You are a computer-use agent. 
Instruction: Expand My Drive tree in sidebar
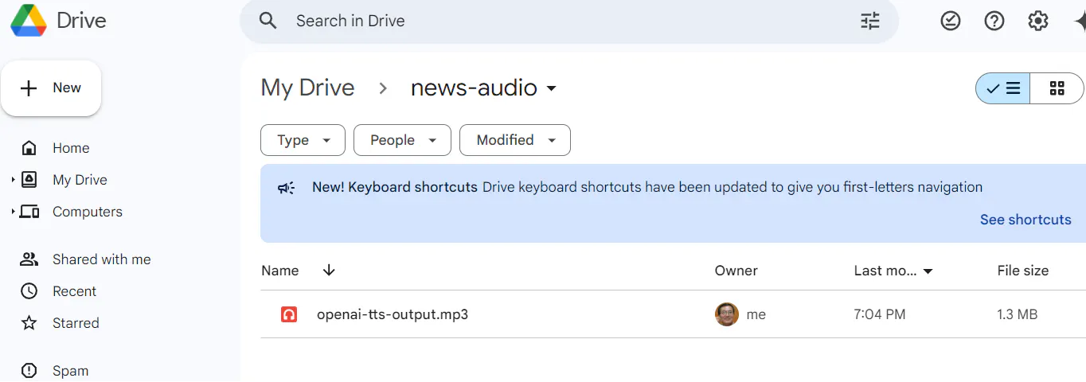click(13, 180)
